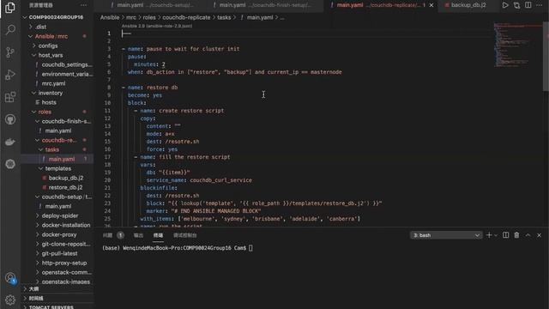Screen dimensions: 549x309
Task: Collapse the templates folder
Action: pos(57,168)
